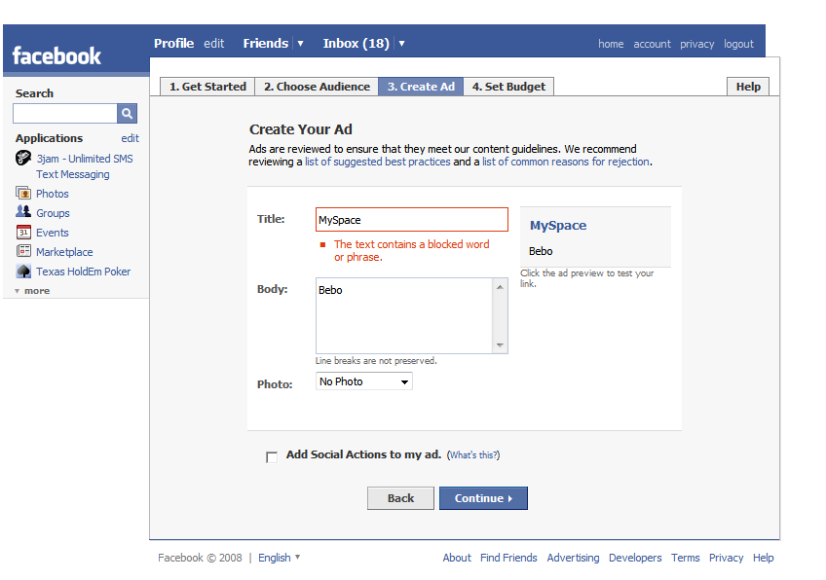Expand the Inbox dropdown arrow

pos(401,44)
